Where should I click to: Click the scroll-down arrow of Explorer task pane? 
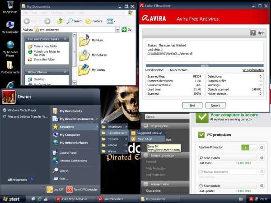(75, 83)
